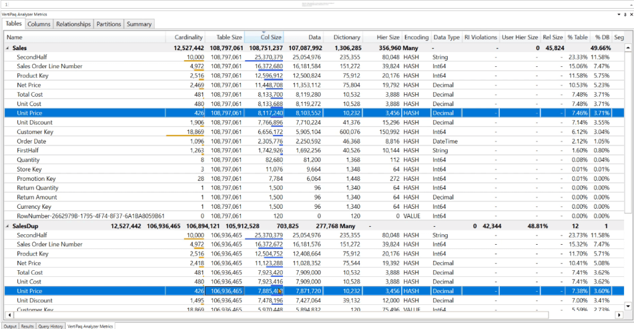Switch to the Partitions tab
This screenshot has height=329, width=634.
click(108, 24)
